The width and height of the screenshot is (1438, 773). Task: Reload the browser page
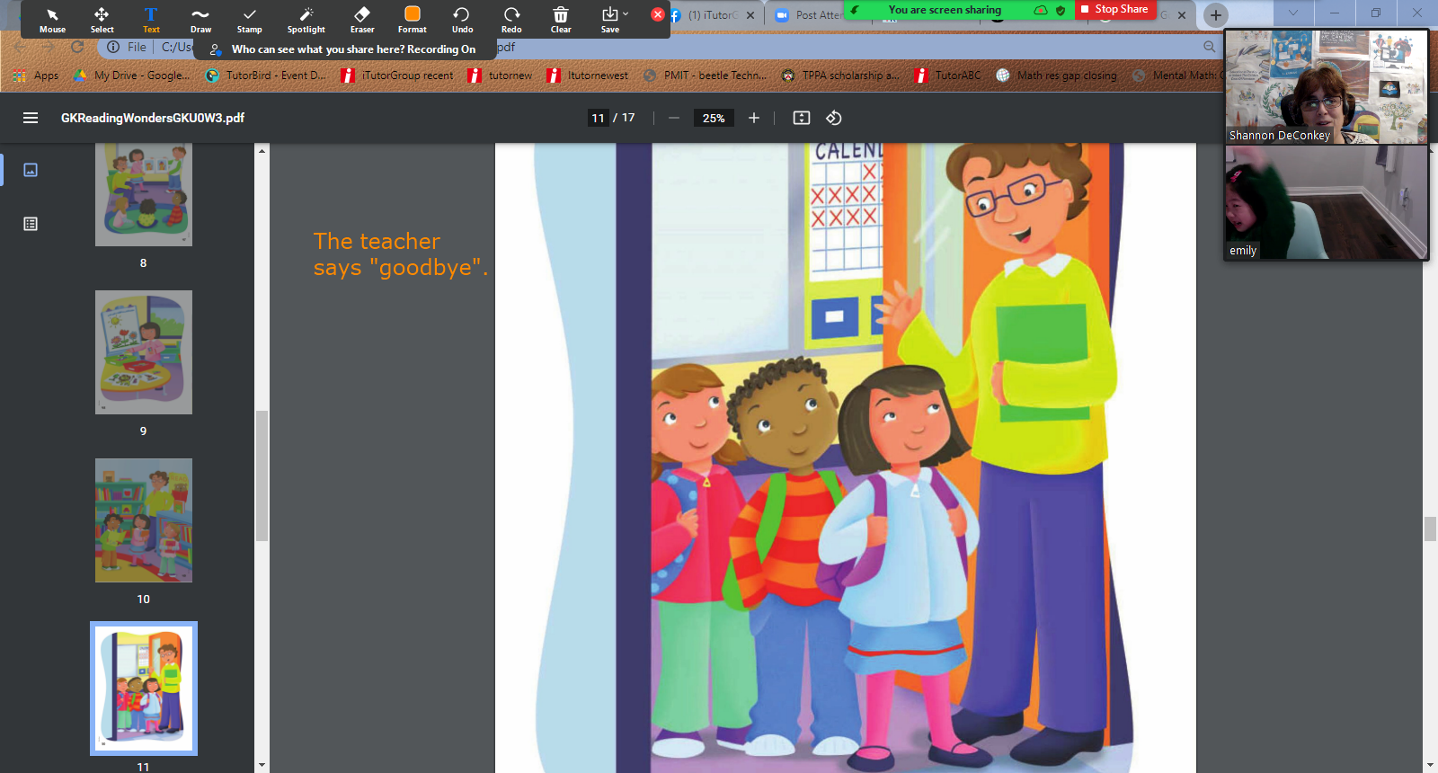pos(77,47)
